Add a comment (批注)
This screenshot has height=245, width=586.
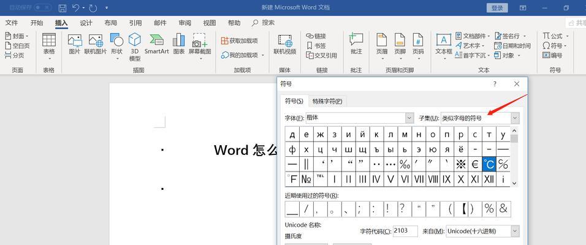[x=356, y=45]
